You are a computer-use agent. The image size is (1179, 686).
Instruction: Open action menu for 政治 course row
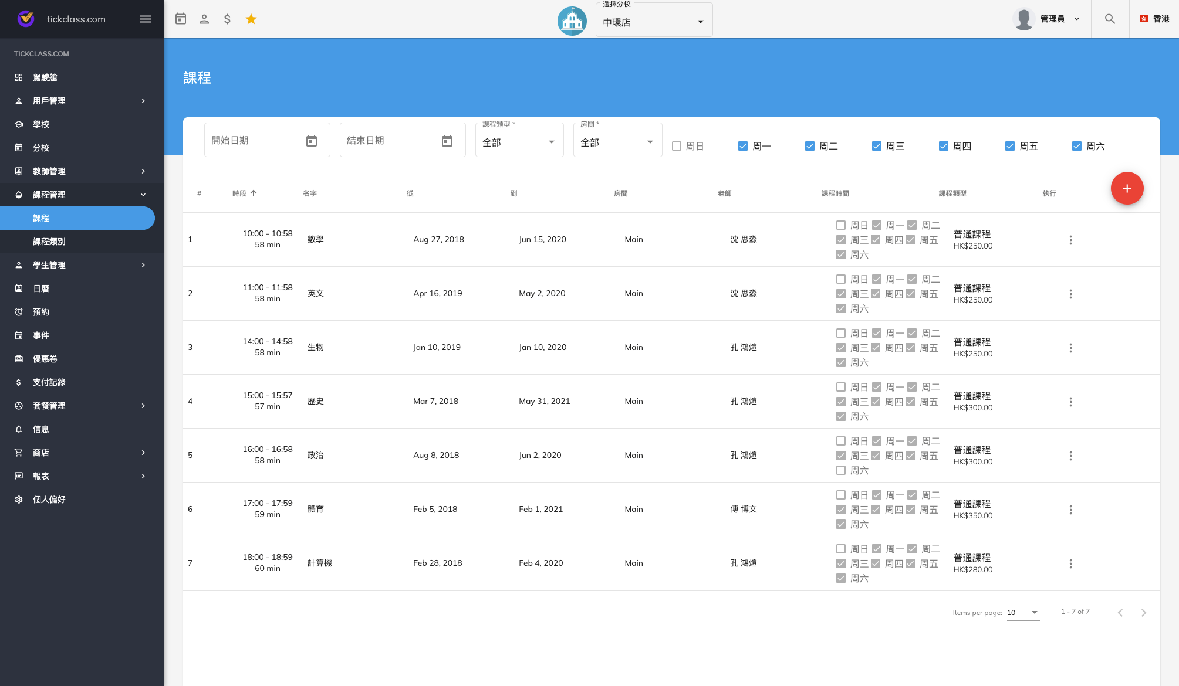(x=1070, y=456)
